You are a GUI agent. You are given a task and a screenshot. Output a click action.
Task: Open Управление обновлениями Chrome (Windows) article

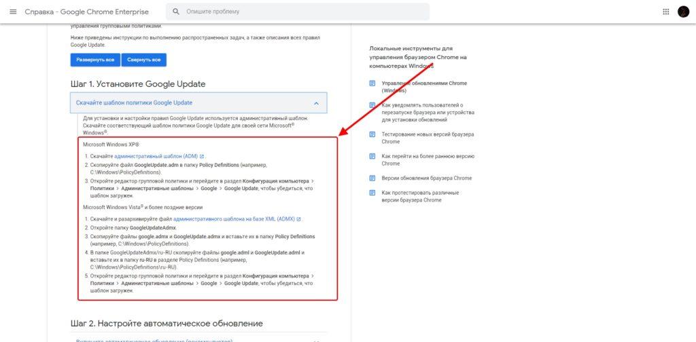coord(424,87)
